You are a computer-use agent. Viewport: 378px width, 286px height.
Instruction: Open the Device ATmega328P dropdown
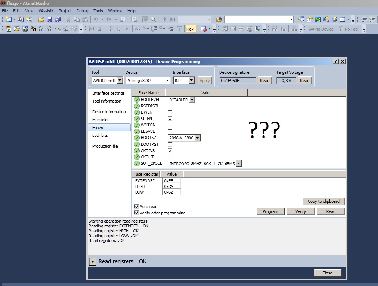click(167, 80)
